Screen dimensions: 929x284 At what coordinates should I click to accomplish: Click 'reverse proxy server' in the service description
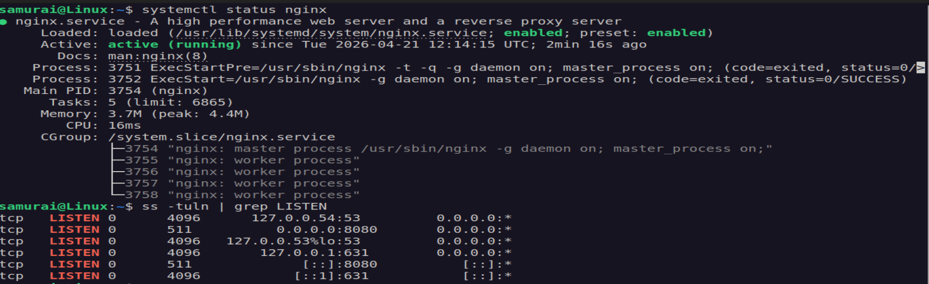537,21
